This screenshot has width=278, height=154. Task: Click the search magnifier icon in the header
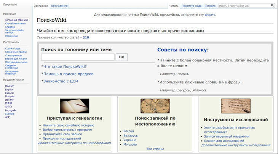tap(272, 5)
